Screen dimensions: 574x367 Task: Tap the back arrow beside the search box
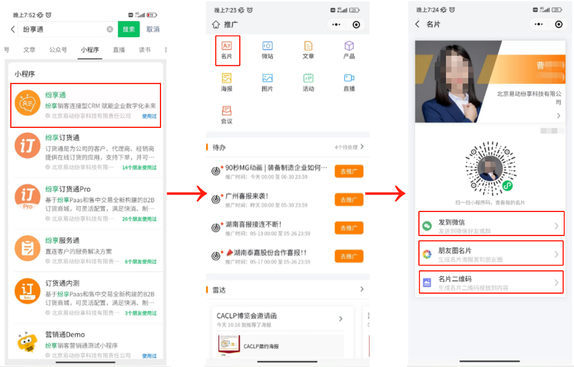click(13, 29)
